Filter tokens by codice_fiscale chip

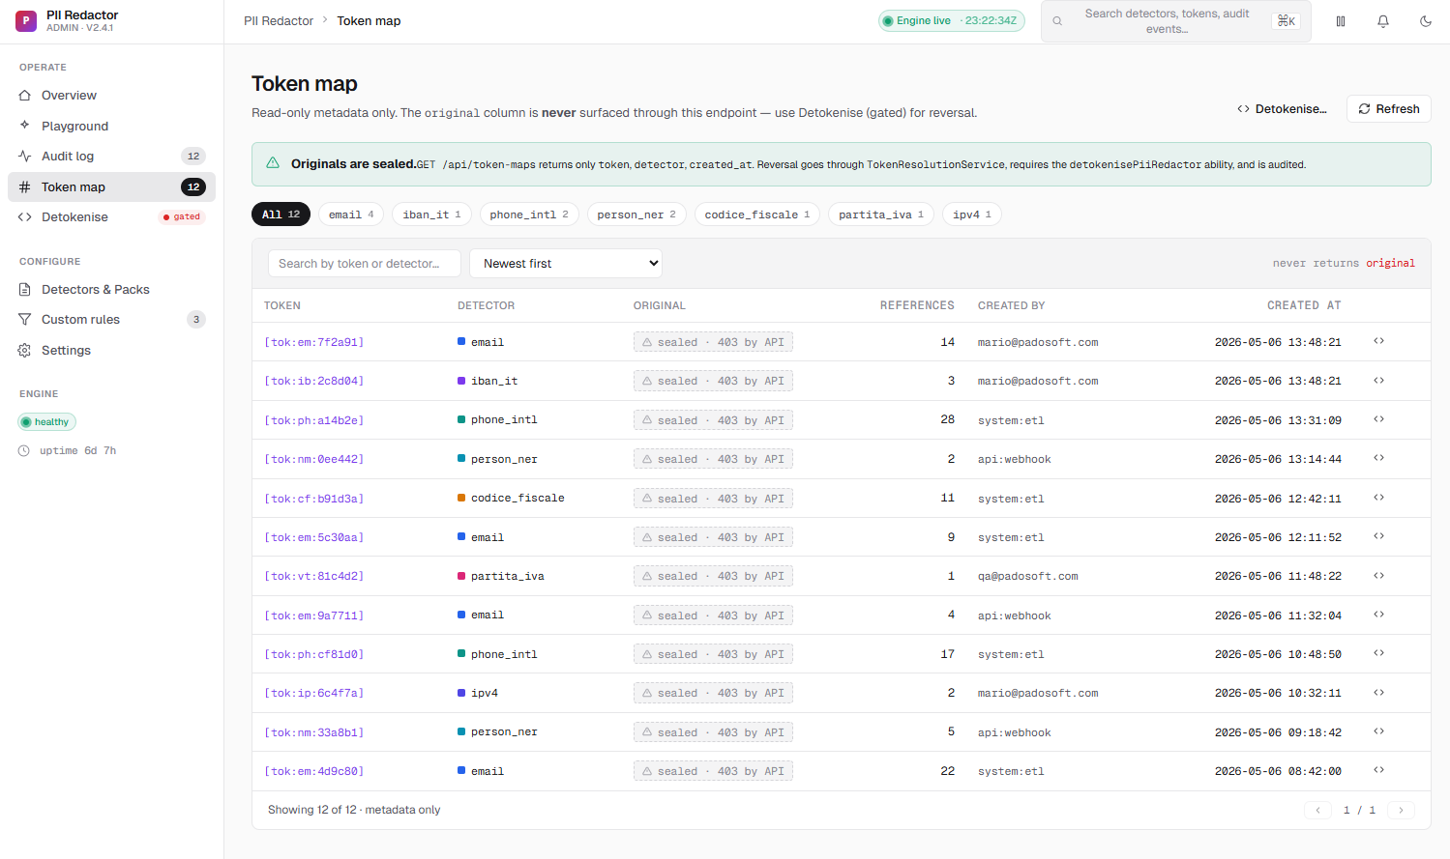click(757, 215)
